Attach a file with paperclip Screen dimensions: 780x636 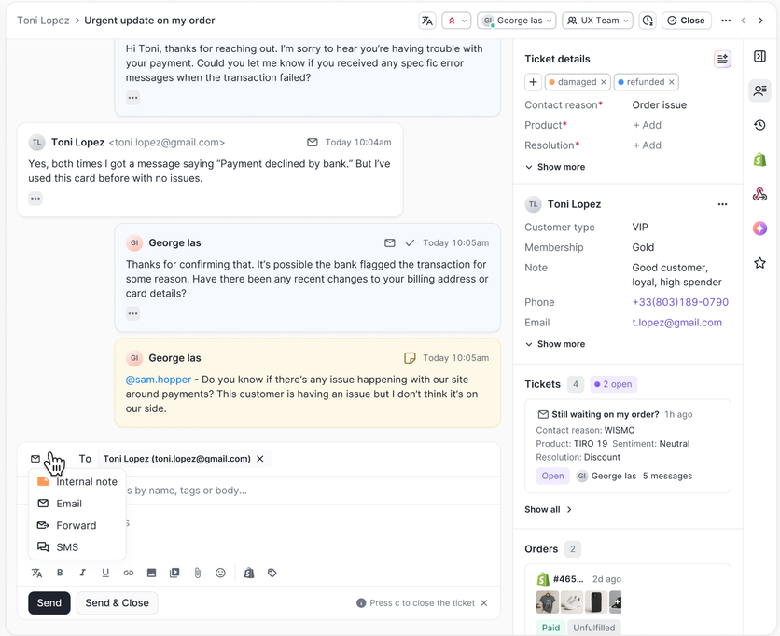[x=198, y=573]
